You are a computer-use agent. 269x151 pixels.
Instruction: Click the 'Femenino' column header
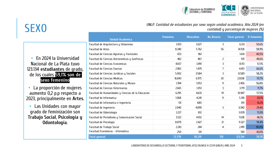168,37
